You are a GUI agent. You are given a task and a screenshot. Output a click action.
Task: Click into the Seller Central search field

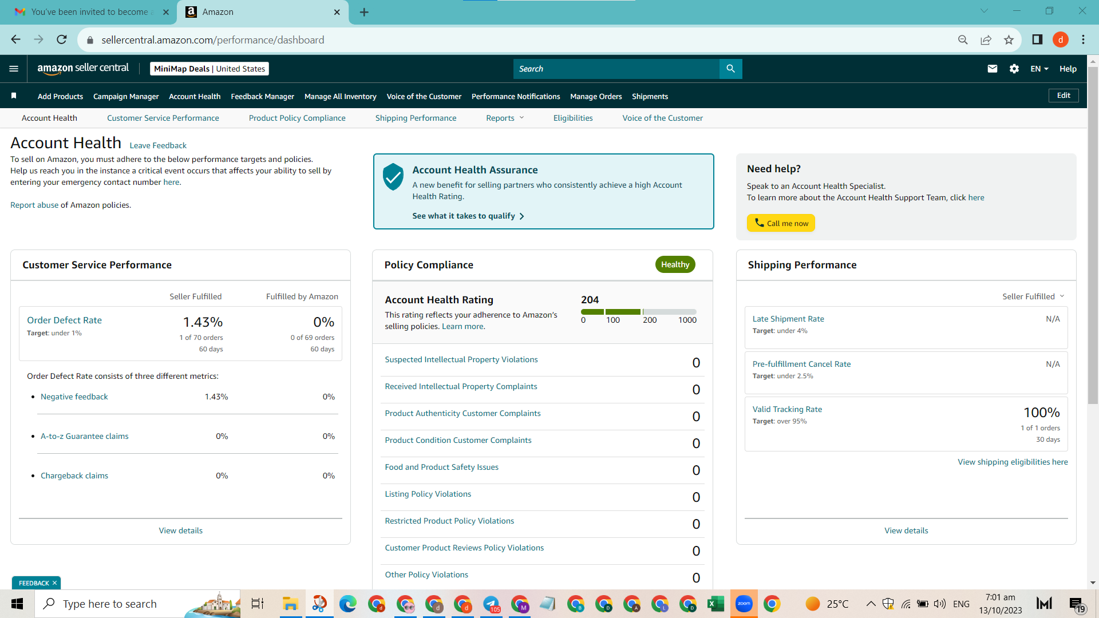(616, 69)
